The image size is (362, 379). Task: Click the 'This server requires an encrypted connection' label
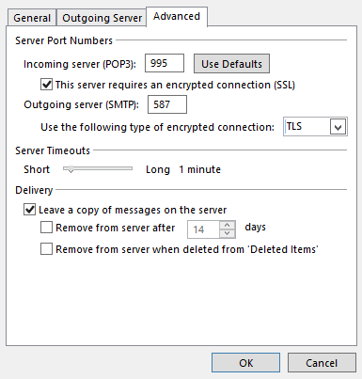(x=175, y=85)
